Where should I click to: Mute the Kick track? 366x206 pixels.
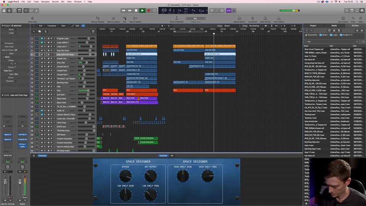pos(42,91)
